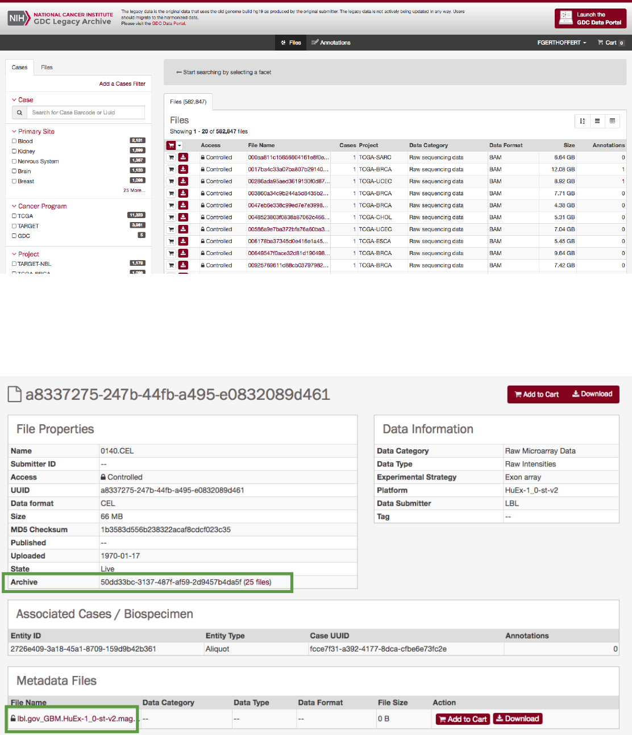Download the 0047eb6e338c99ed7e7e3998 file
Screen dimensions: 632x735
tap(183, 205)
